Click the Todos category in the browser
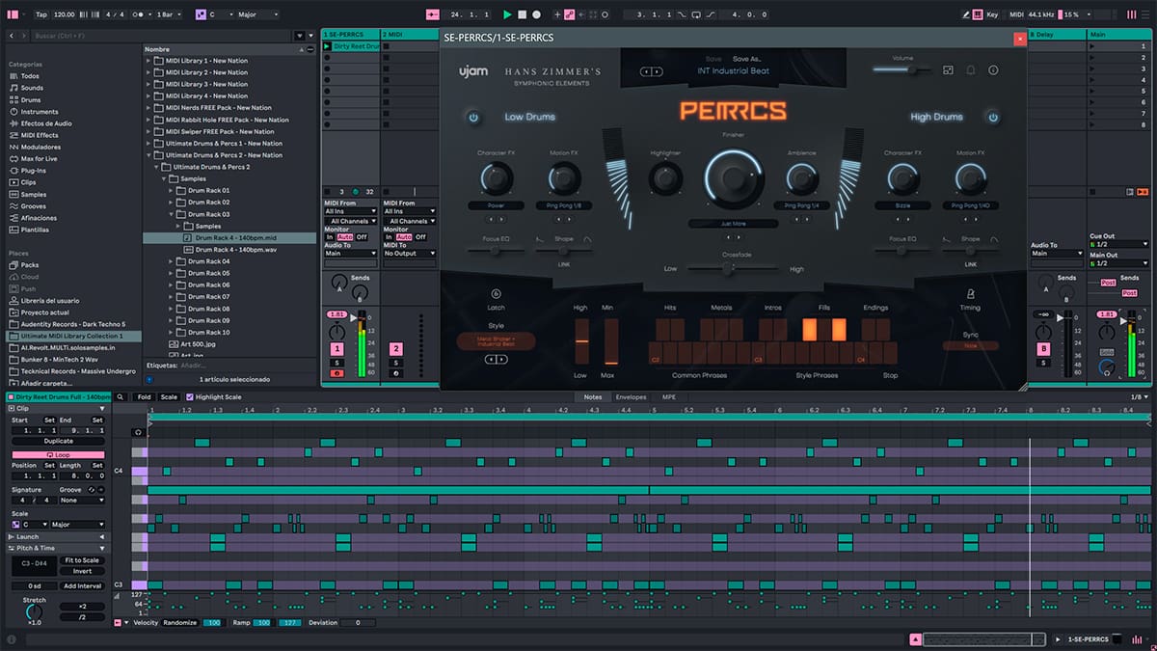 tap(30, 76)
